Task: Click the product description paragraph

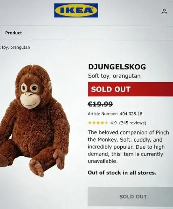Action: pyautogui.click(x=128, y=147)
